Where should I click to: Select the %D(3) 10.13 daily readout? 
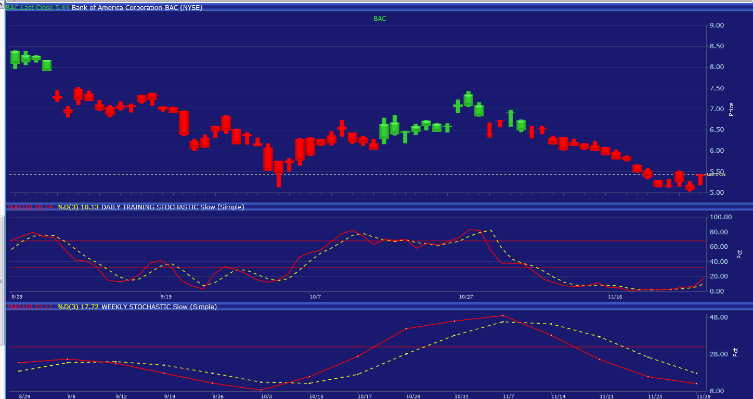[x=78, y=207]
